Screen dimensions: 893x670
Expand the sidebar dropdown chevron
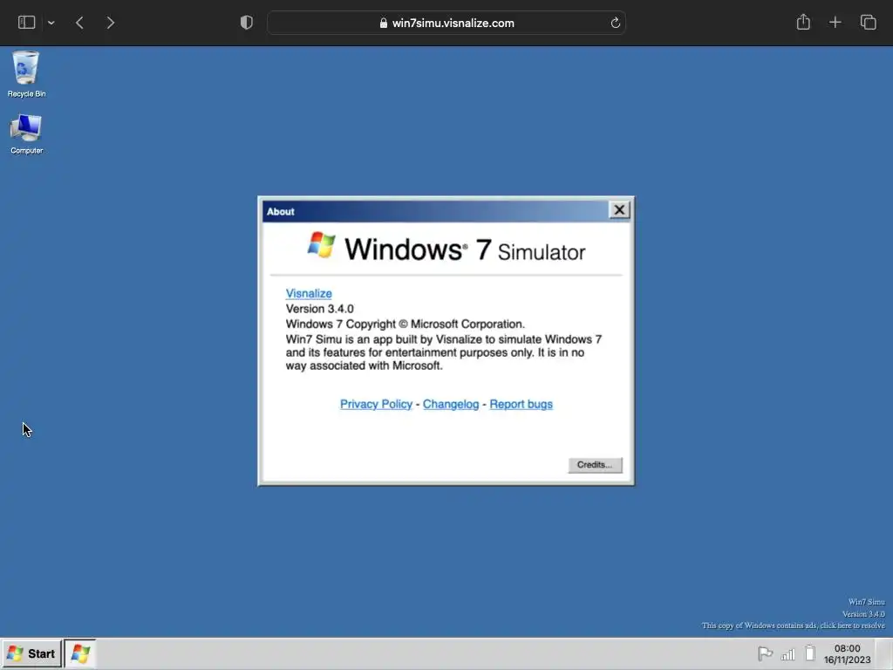tap(51, 23)
